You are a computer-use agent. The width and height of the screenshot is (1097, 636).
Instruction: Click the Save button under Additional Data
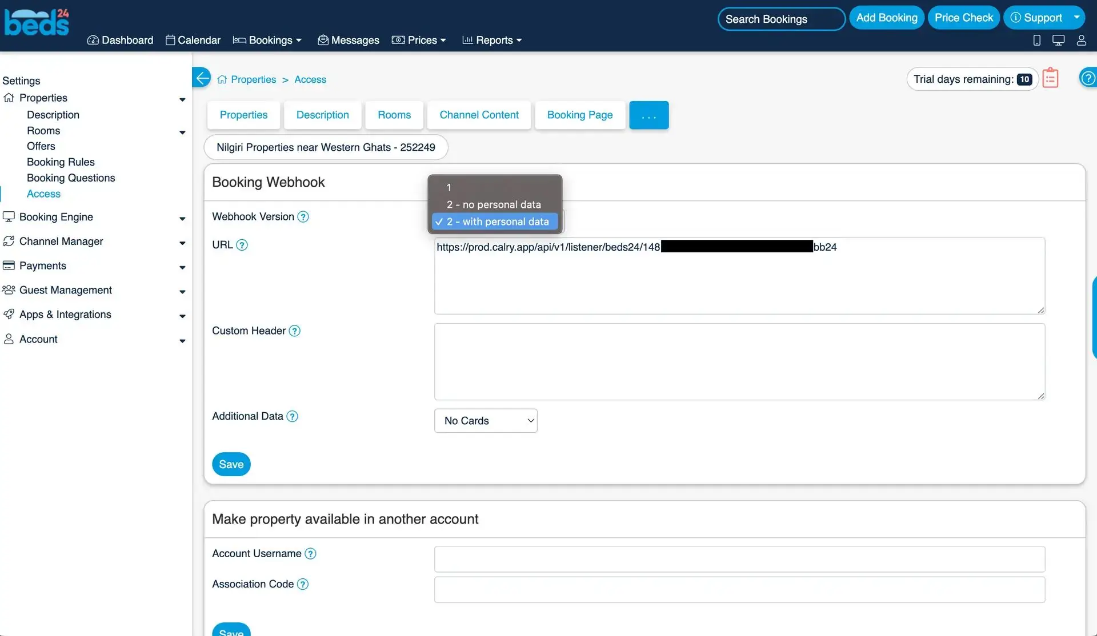tap(231, 464)
